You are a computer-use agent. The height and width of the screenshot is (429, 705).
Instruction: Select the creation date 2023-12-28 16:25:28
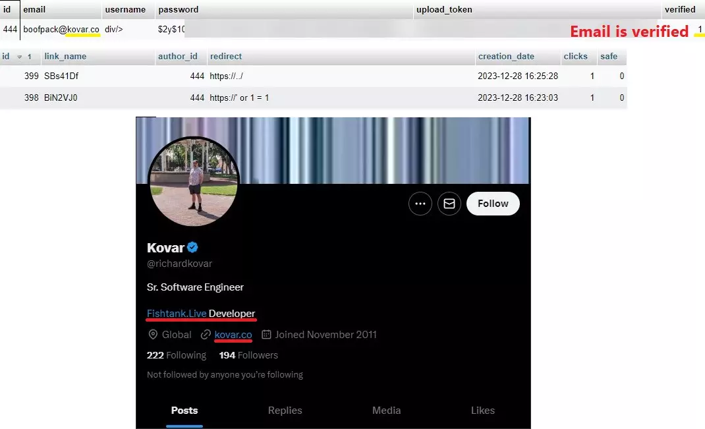pos(518,76)
